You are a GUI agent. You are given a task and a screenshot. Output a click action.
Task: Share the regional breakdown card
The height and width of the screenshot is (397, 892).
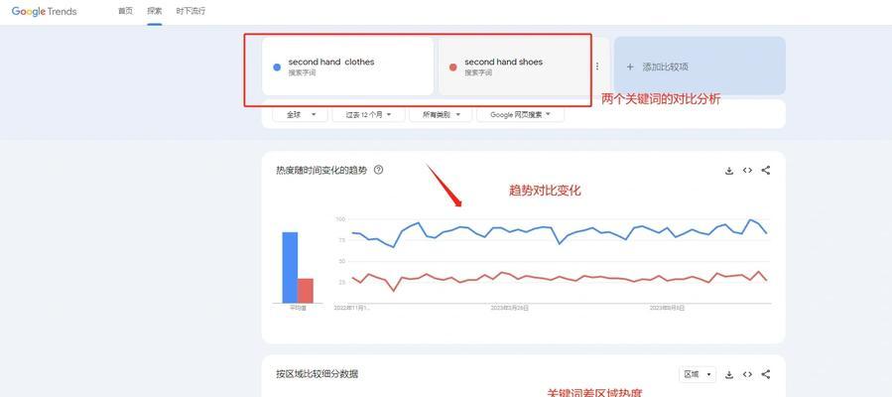(x=766, y=374)
